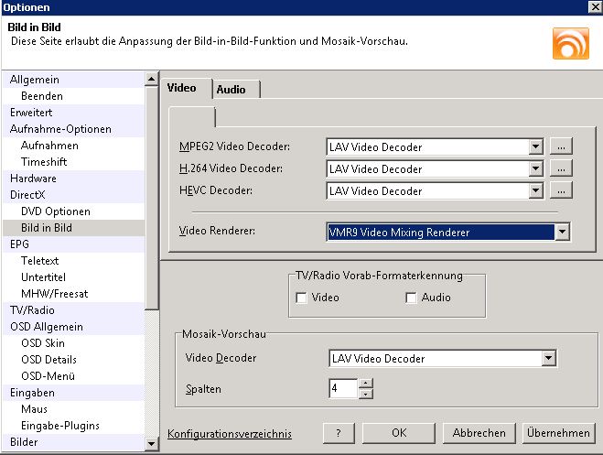Select the Video tab
Viewport: 603px width, 455px height.
coord(182,89)
